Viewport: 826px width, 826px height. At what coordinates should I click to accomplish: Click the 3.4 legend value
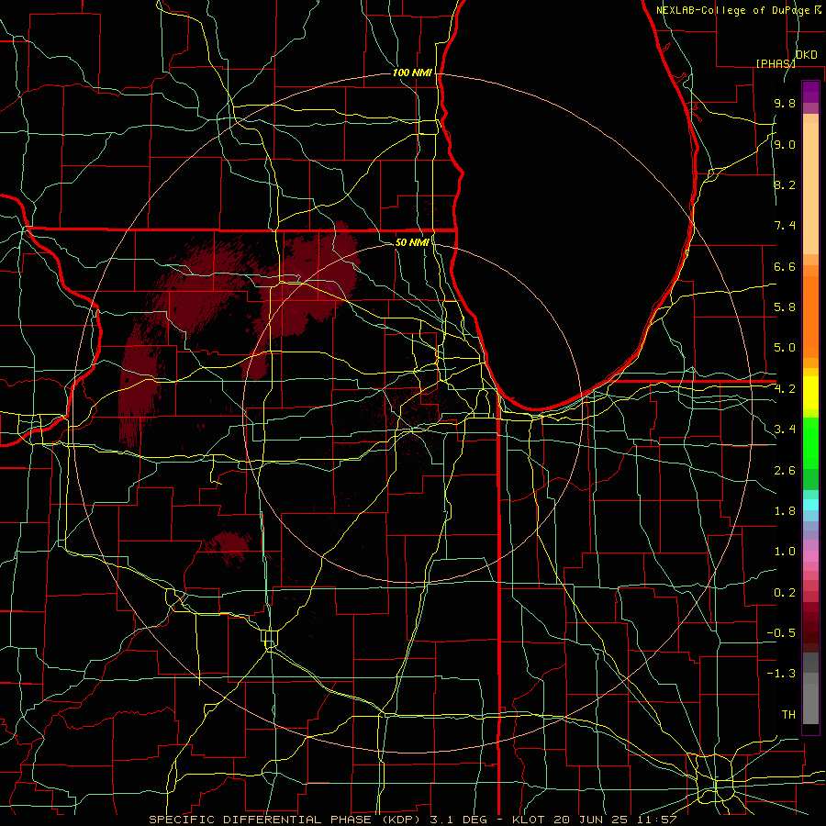pyautogui.click(x=785, y=430)
